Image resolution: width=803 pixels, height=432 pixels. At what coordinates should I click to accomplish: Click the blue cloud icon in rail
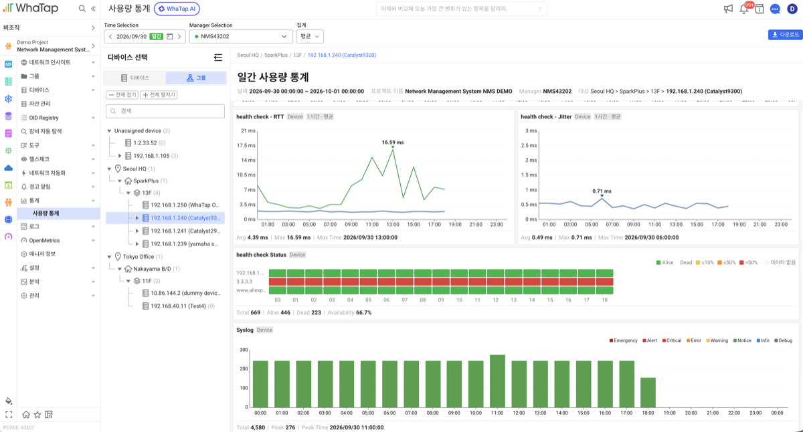pyautogui.click(x=8, y=168)
